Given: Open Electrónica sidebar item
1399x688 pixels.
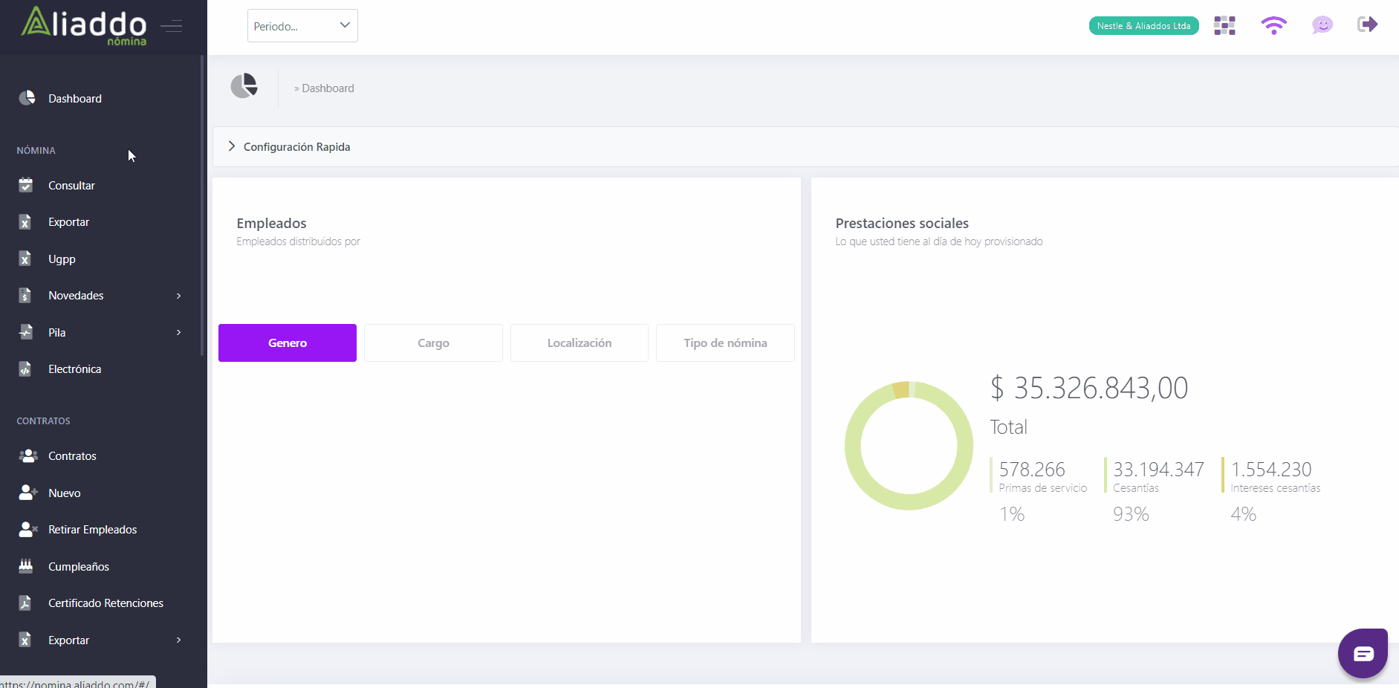Looking at the screenshot, I should click(74, 369).
